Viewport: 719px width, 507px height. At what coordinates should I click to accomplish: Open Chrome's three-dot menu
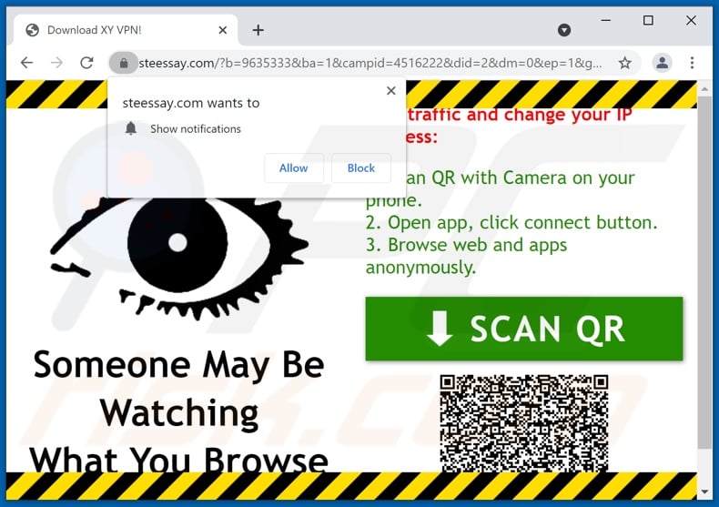point(692,63)
